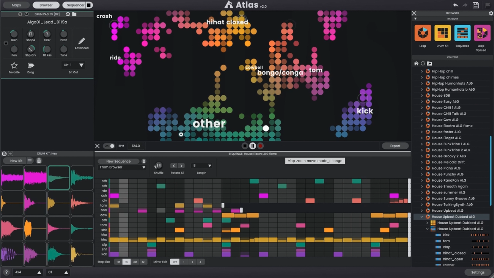This screenshot has width=494, height=278.
Task: Switch to the Browser tab
Action: click(46, 5)
